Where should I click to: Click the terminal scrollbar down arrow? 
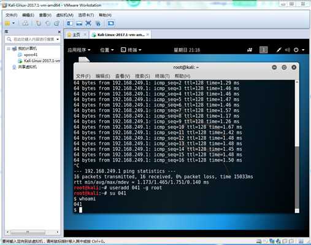[x=297, y=211]
